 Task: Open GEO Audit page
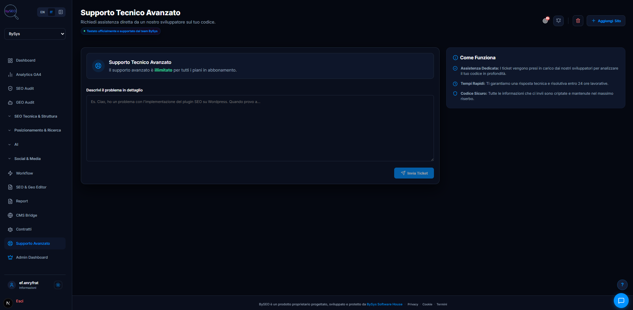[x=35, y=102]
